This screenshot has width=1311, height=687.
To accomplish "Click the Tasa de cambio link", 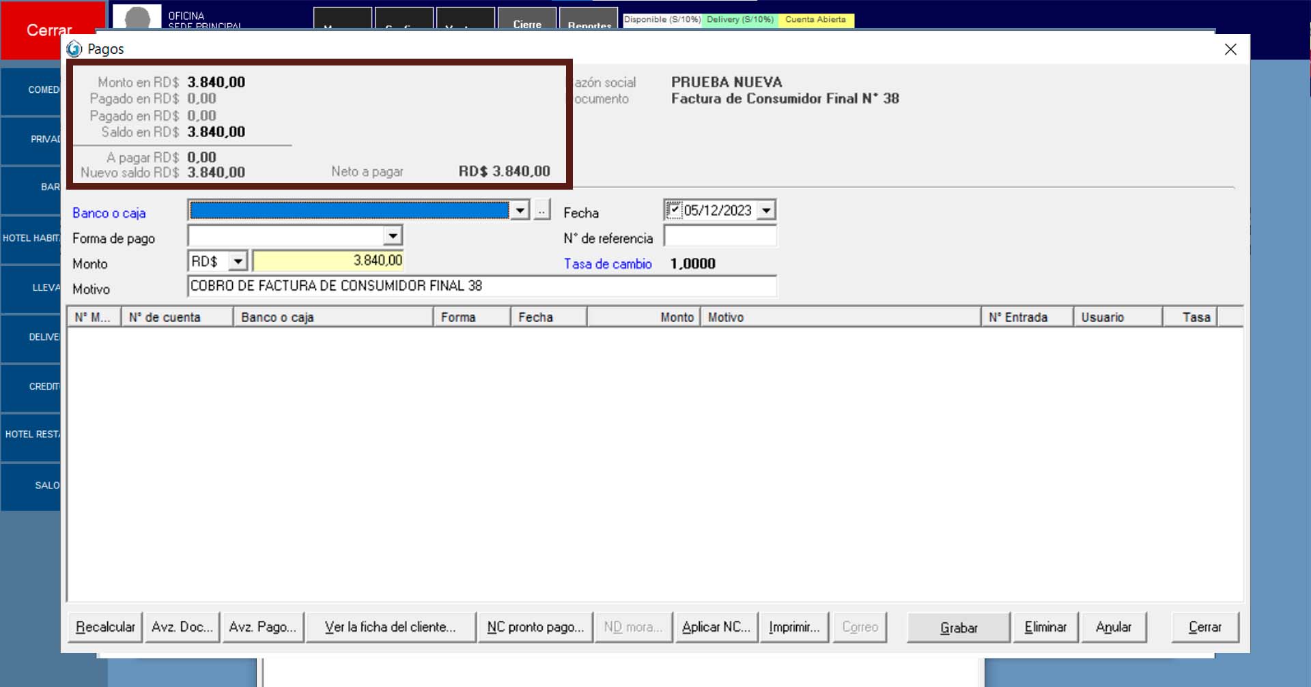I will (x=607, y=264).
